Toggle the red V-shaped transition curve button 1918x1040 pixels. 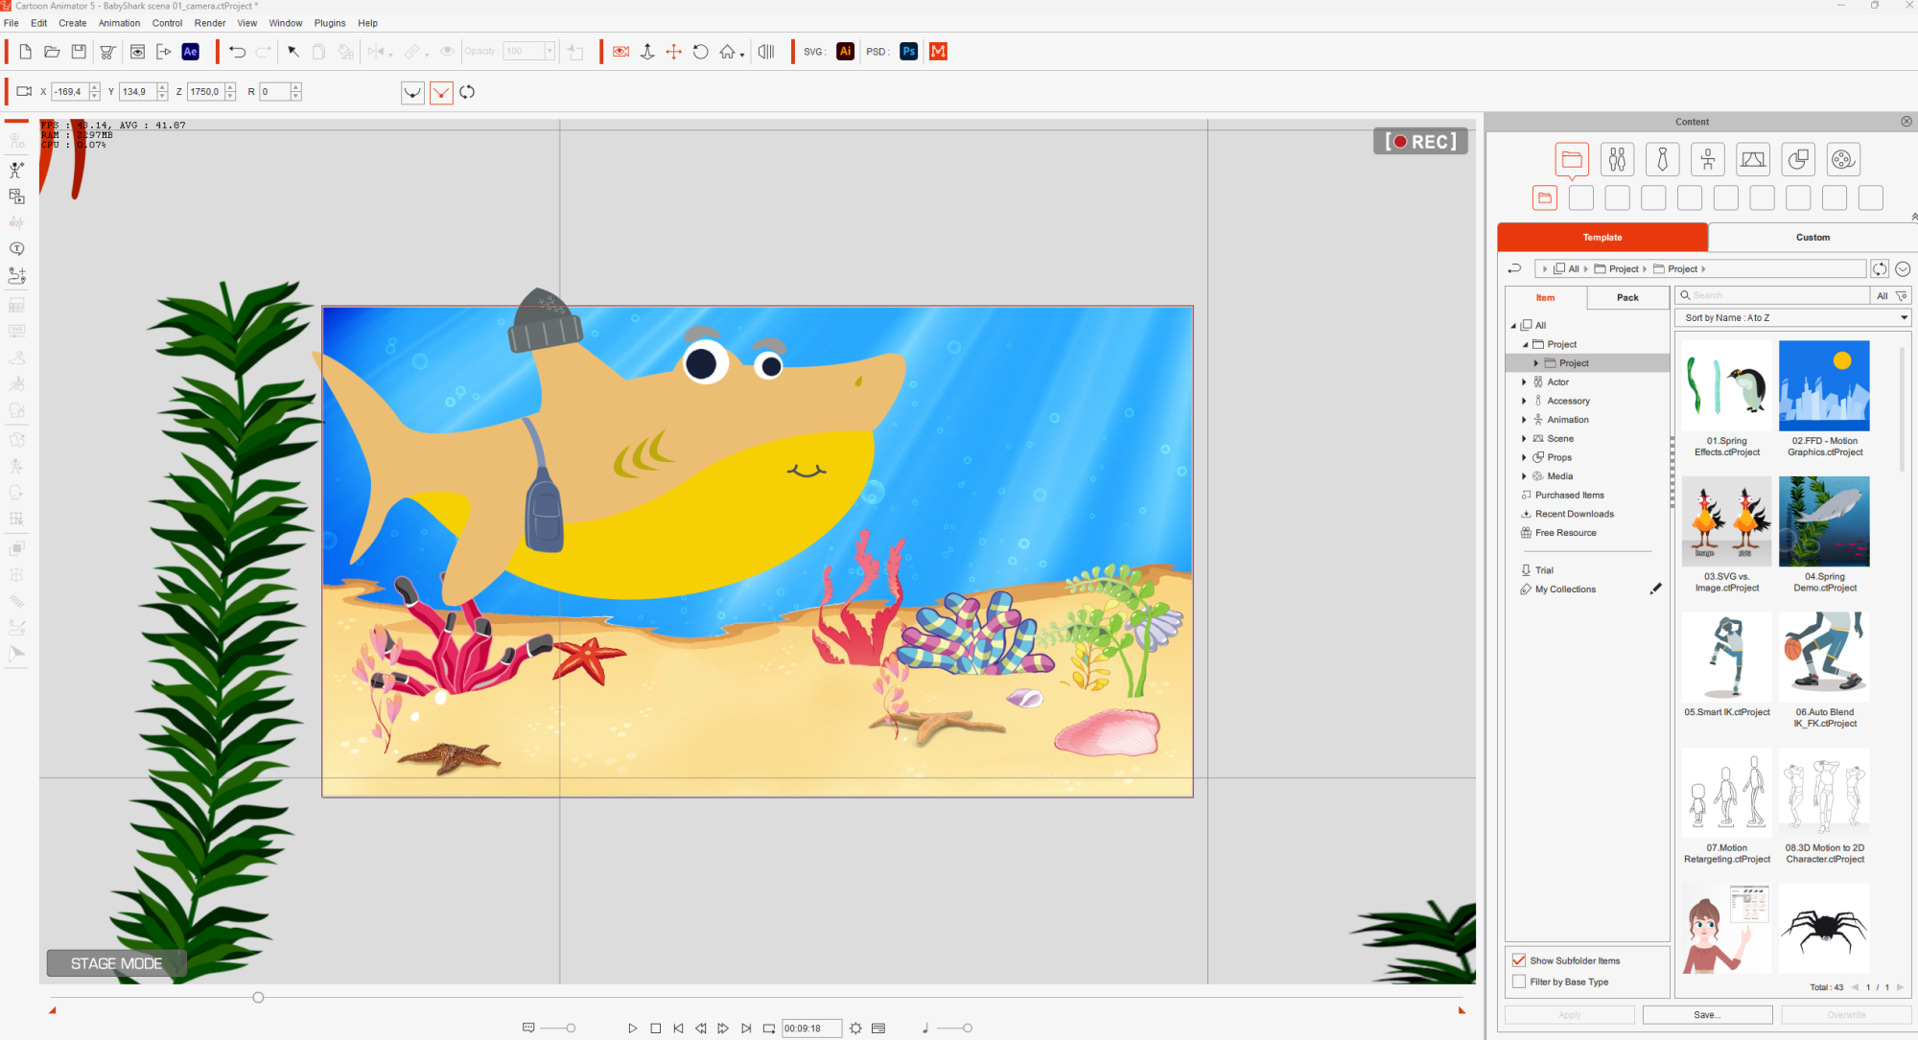(x=441, y=92)
